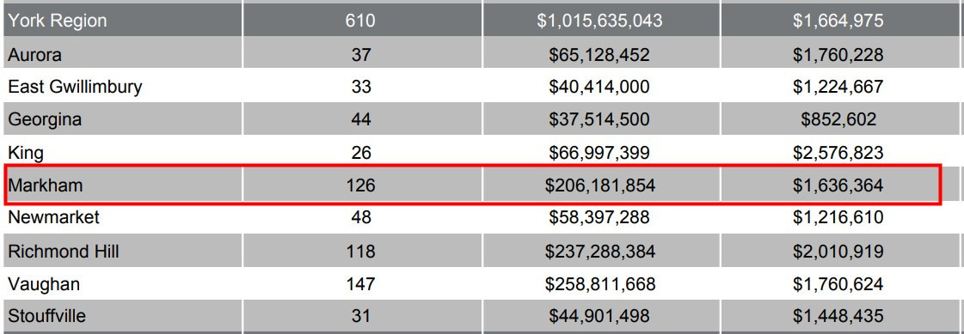Click the $1,015,635,043 dollar volume cell
The height and width of the screenshot is (334, 964).
599,21
